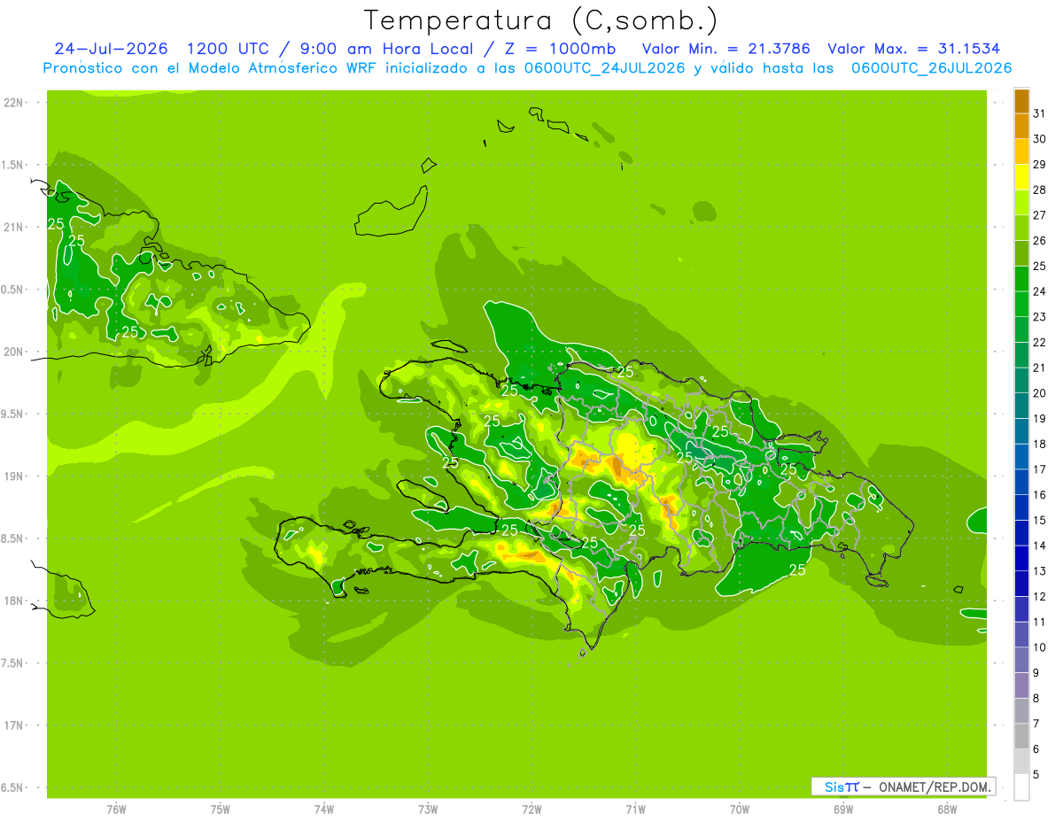Click the yellow legend swatch between 28 and 29
The image size is (1063, 821).
coord(1021,177)
